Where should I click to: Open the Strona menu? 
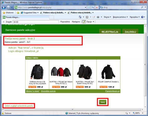[x=107, y=17]
